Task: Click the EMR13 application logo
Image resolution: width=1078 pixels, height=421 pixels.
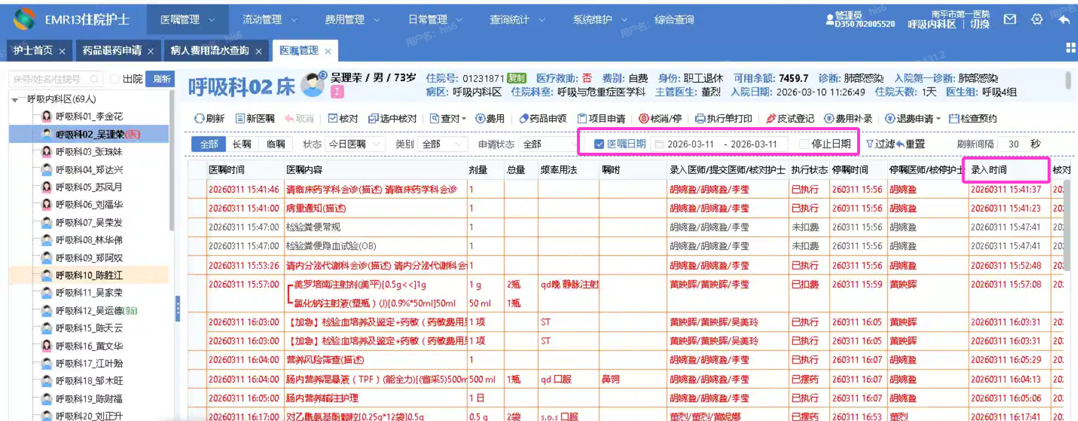Action: click(x=25, y=20)
